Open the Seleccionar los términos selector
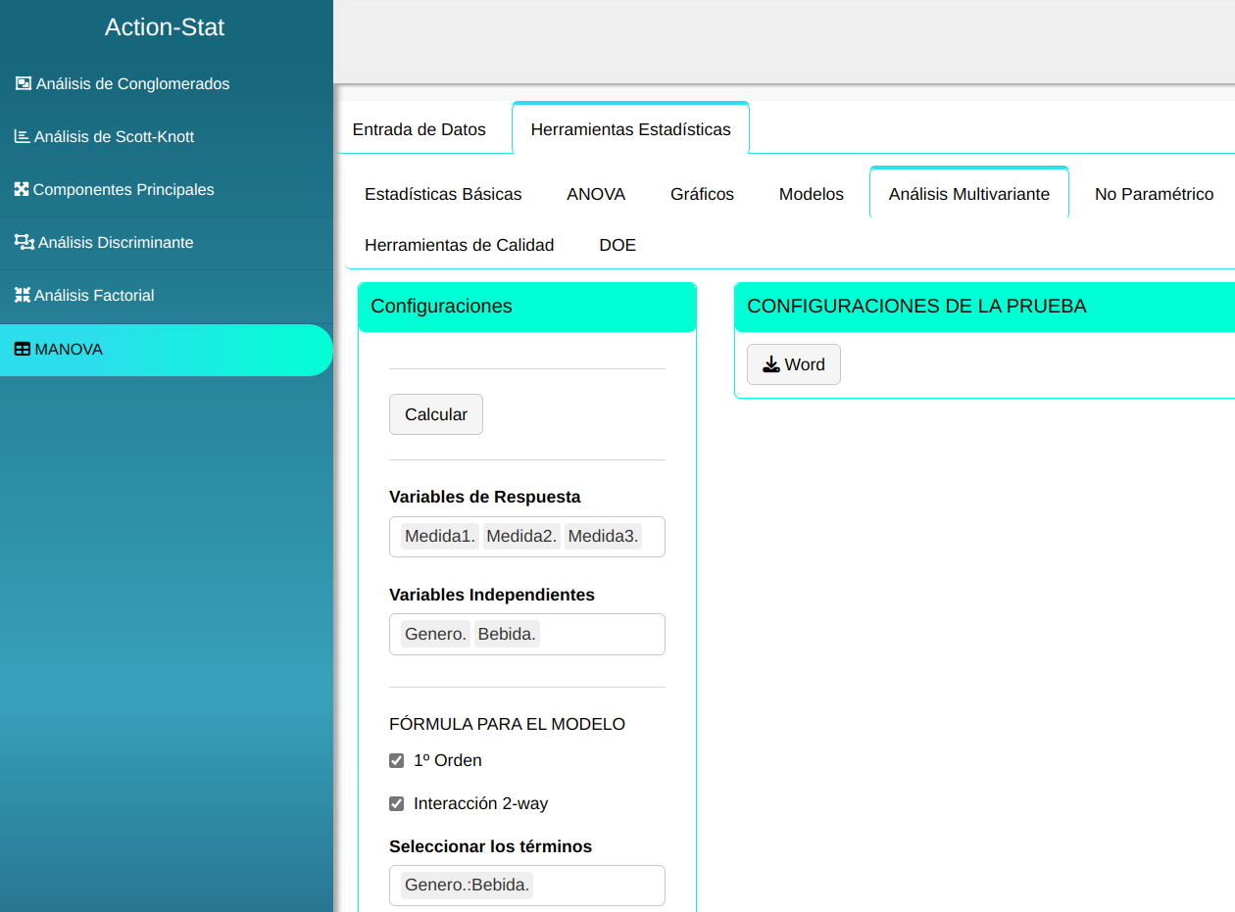This screenshot has height=912, width=1235. pos(598,886)
